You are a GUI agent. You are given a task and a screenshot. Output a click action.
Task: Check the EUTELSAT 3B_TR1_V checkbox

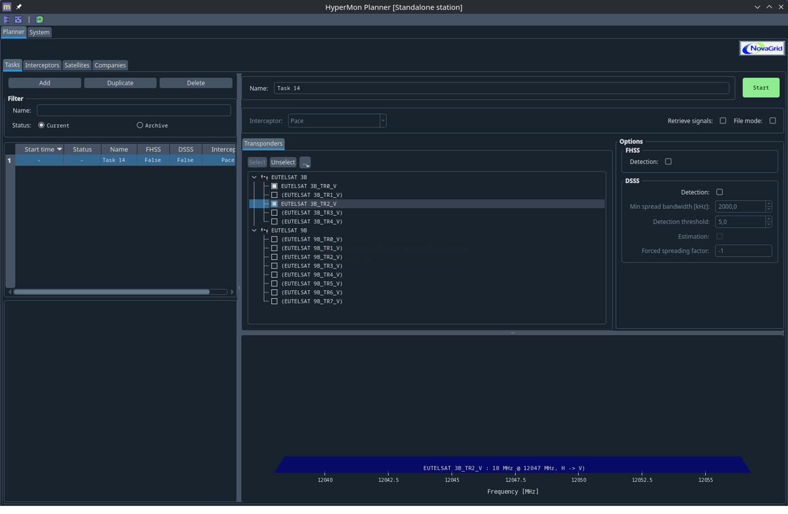(x=275, y=195)
